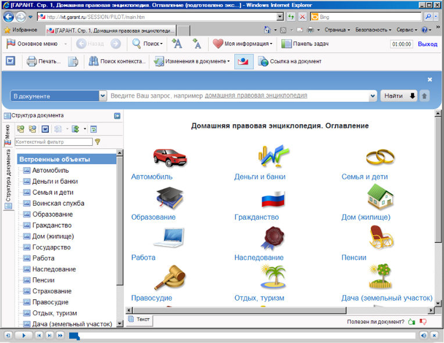The width and height of the screenshot is (444, 343).
Task: Select Встроенные объекты header in tree
Action: [67, 159]
